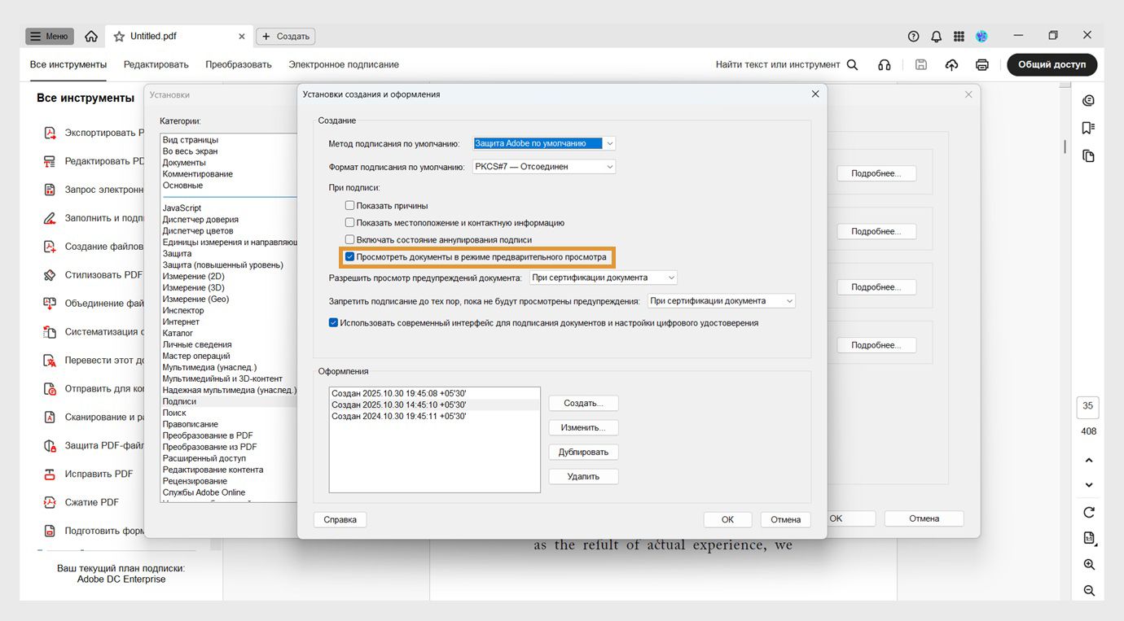Open the bookmarks panel icon
Screen dimensions: 1124x621
1088,128
